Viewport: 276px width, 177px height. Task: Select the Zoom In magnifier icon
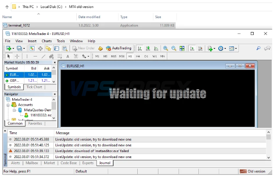tap(166, 48)
